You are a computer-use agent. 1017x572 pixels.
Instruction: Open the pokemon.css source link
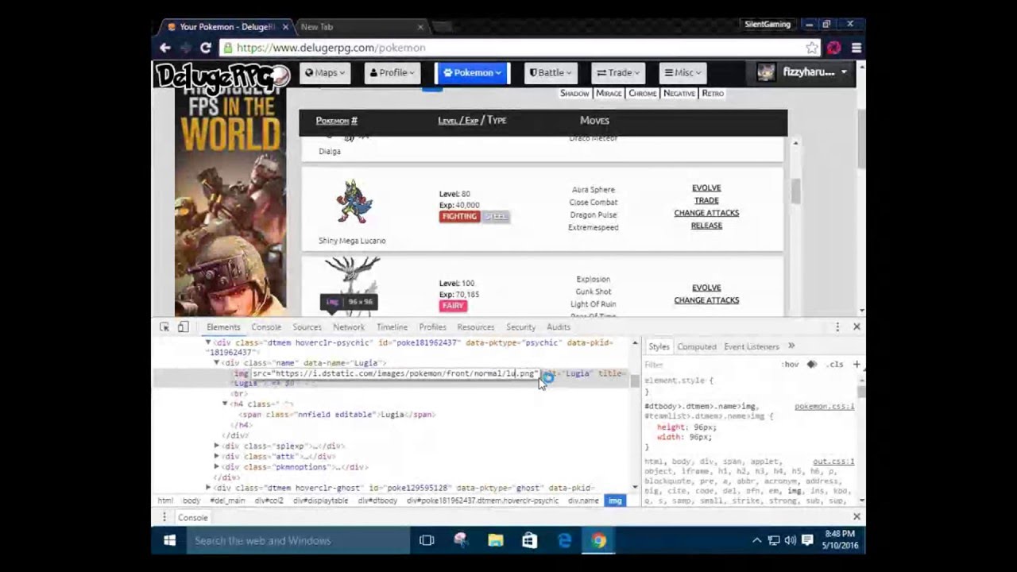pyautogui.click(x=824, y=406)
